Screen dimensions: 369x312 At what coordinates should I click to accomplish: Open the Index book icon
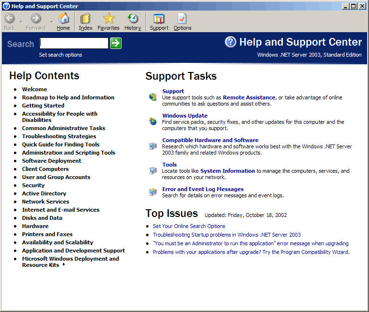(86, 19)
